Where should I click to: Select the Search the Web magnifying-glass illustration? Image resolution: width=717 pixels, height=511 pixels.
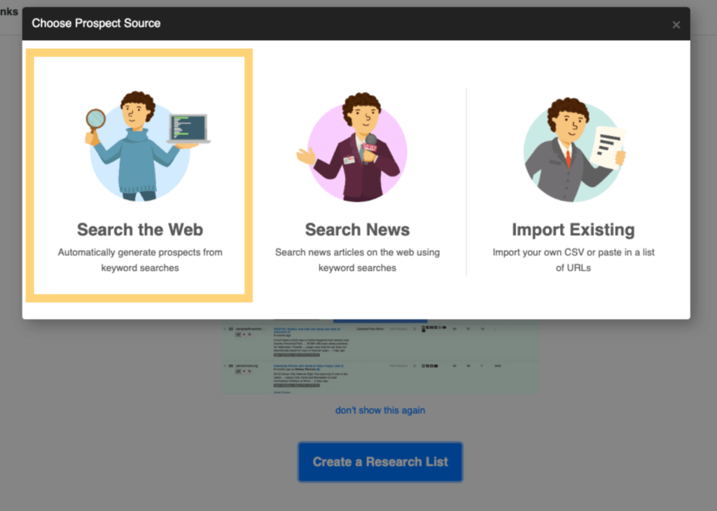139,140
